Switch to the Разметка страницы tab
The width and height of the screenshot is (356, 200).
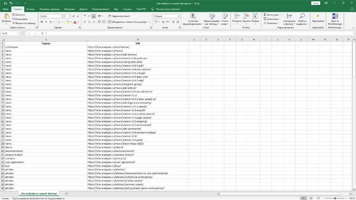tap(49, 9)
